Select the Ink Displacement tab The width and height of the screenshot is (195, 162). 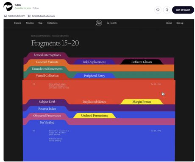click(94, 62)
